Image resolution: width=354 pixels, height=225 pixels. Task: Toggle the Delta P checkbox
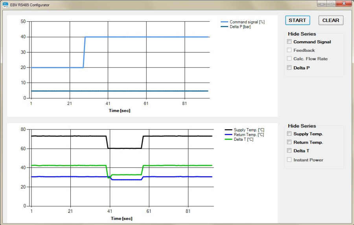click(x=289, y=67)
